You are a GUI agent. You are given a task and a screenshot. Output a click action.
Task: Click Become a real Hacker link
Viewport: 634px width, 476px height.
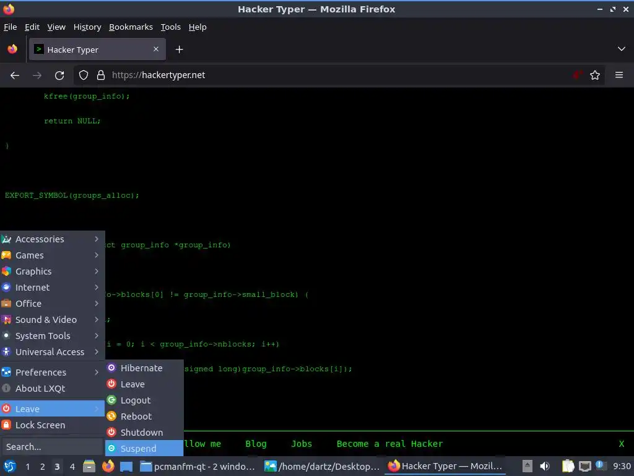coord(390,444)
